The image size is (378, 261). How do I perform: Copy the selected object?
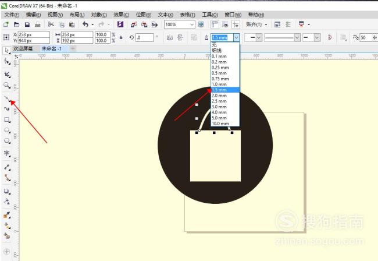pos(62,24)
